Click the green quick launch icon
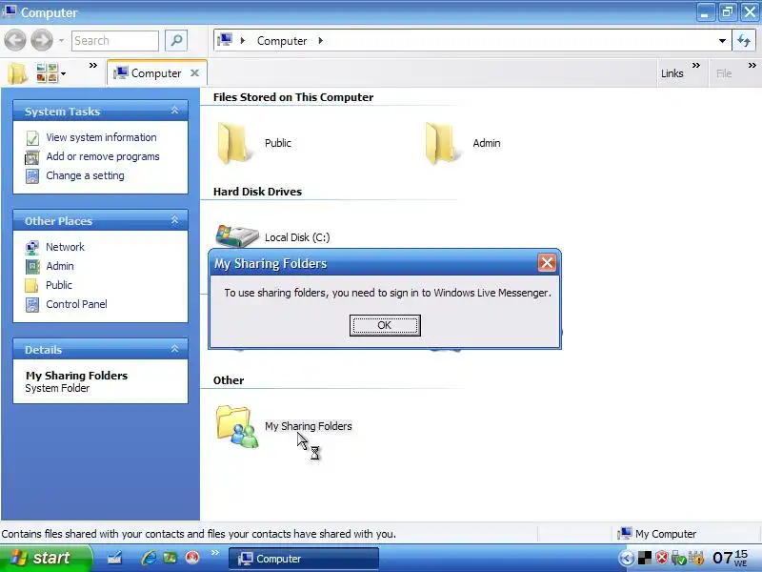This screenshot has height=572, width=762. [170, 558]
